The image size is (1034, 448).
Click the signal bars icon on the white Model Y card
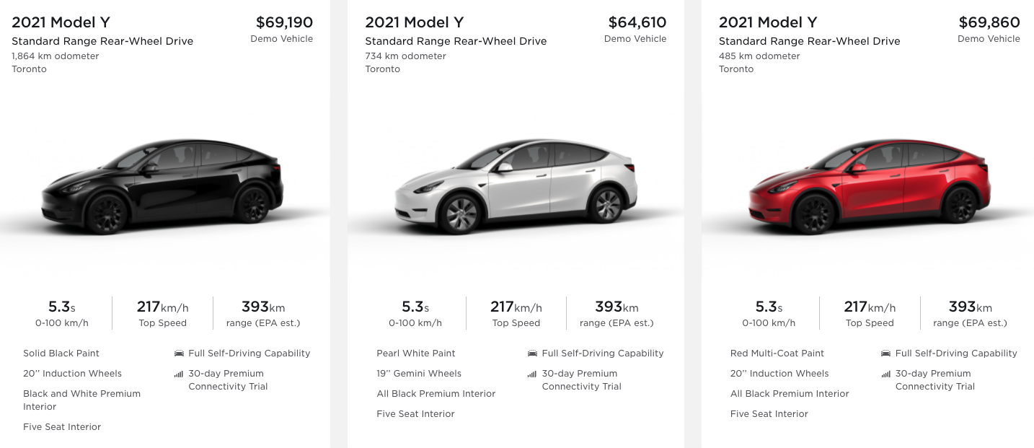[532, 374]
